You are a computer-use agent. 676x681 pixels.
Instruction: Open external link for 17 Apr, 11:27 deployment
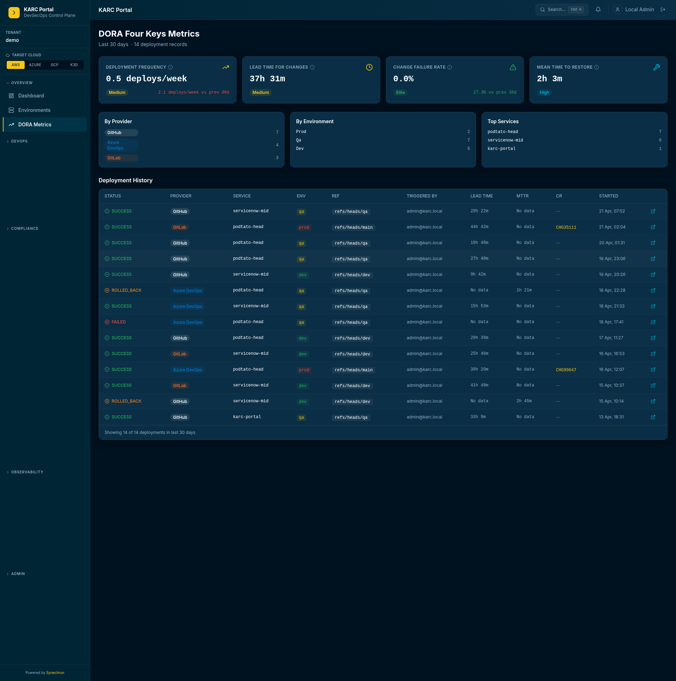pyautogui.click(x=653, y=338)
